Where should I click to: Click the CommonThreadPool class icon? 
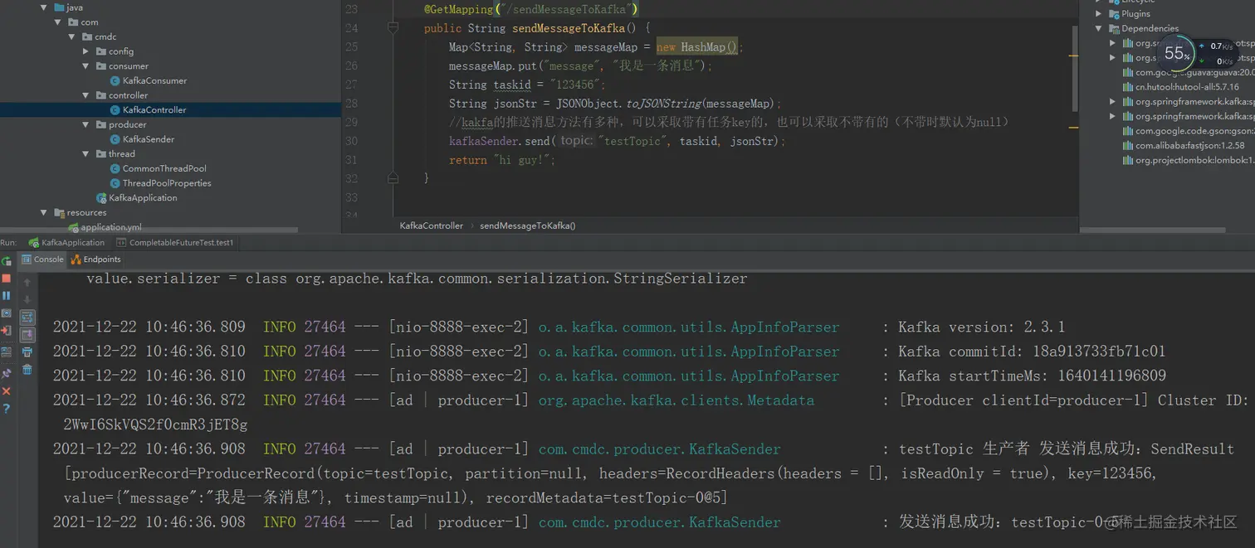click(x=115, y=168)
